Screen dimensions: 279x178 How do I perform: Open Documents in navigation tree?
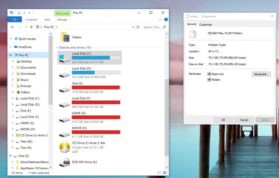coord(26,67)
